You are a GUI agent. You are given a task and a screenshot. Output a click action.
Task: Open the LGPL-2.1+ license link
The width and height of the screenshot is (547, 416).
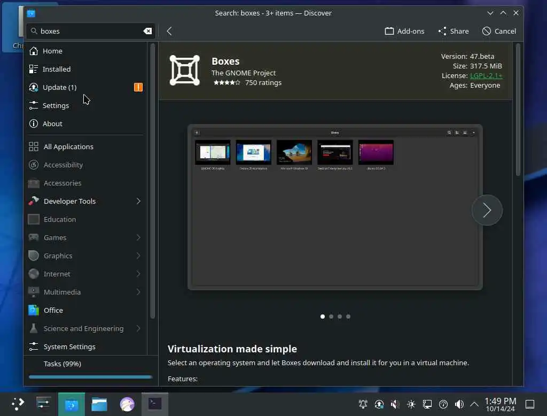pos(486,75)
